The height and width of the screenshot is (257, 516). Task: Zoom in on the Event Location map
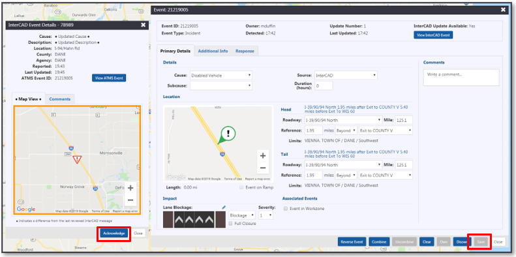coord(263,156)
